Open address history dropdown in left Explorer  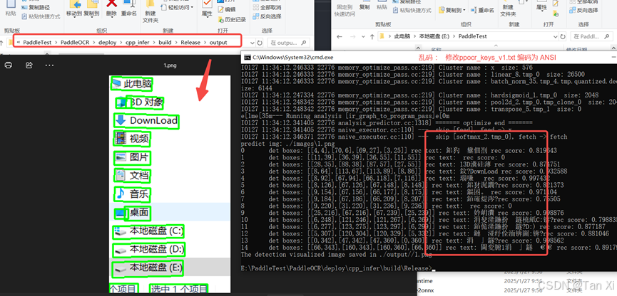pos(251,43)
